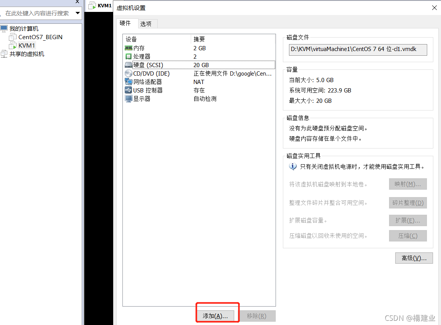This screenshot has width=441, height=325.
Task: Select the USB 控制器 device icon
Action: [129, 90]
